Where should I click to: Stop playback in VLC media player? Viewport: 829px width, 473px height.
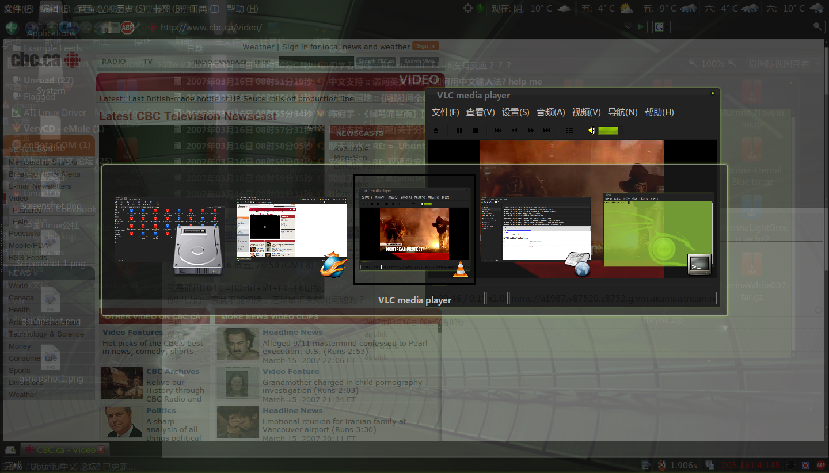(476, 131)
